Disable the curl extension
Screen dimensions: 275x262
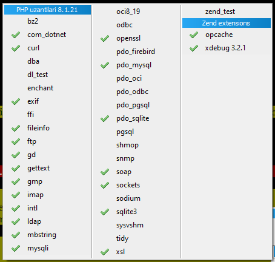click(47, 48)
